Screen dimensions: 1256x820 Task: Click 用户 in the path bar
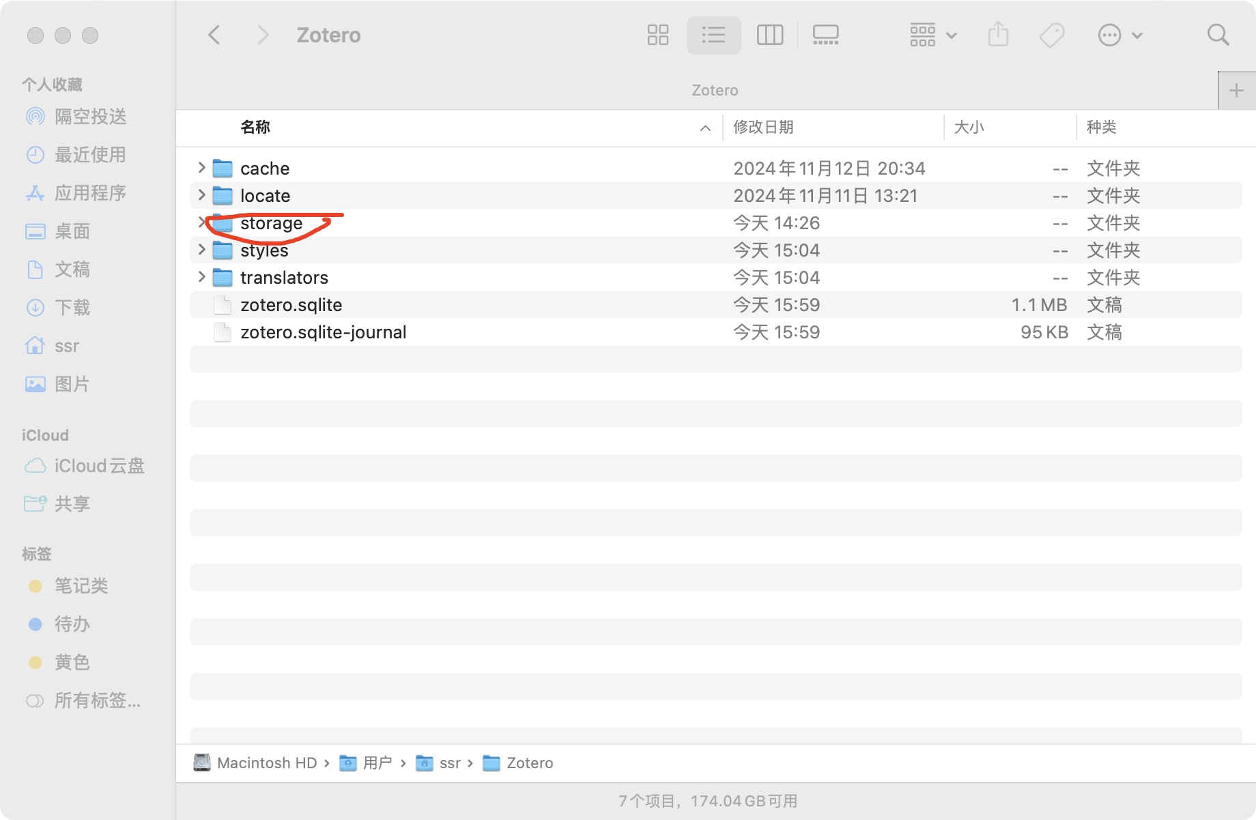pyautogui.click(x=366, y=763)
